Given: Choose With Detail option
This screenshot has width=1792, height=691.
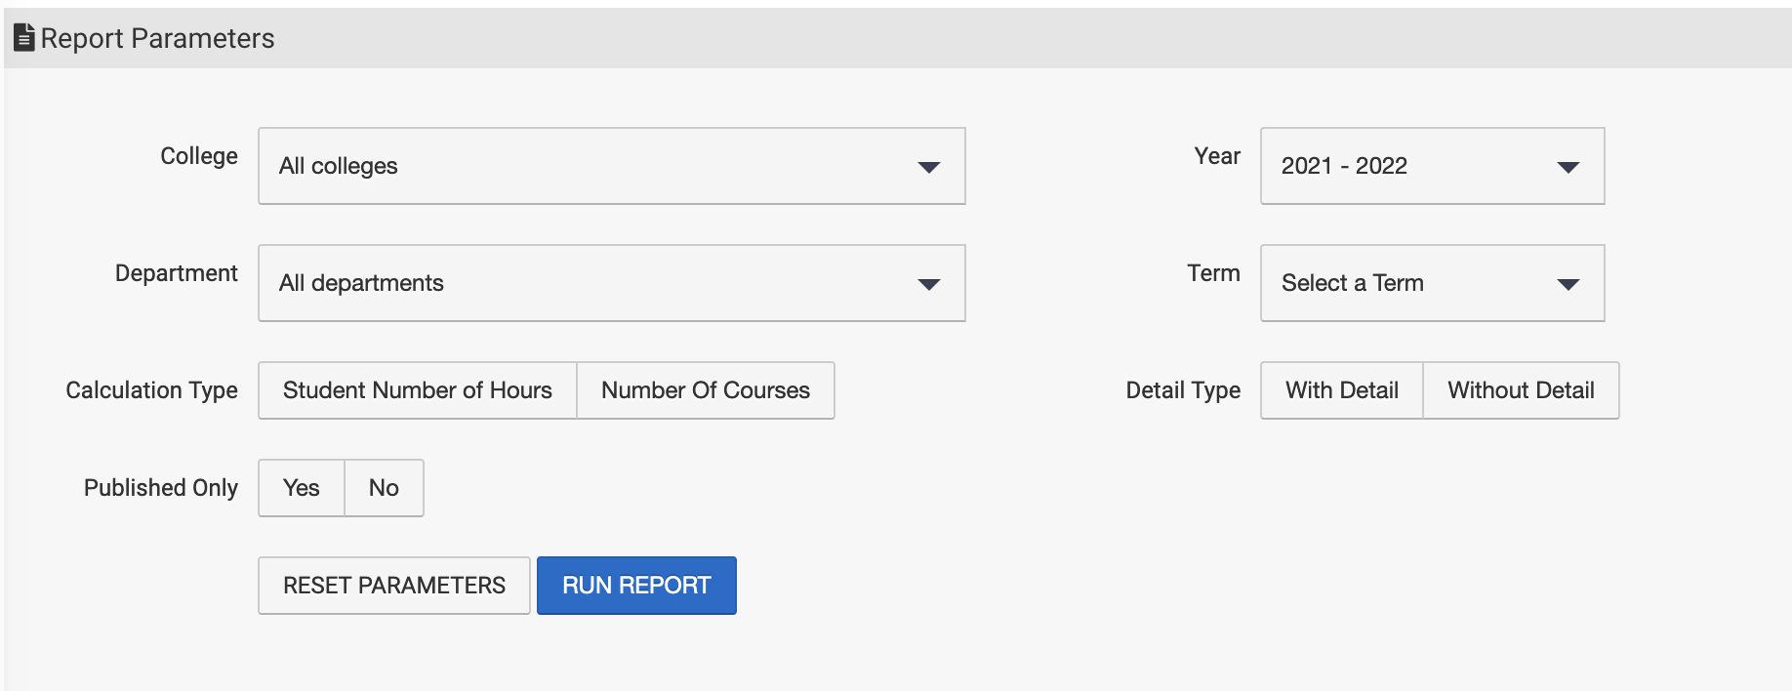Looking at the screenshot, I should [1342, 390].
